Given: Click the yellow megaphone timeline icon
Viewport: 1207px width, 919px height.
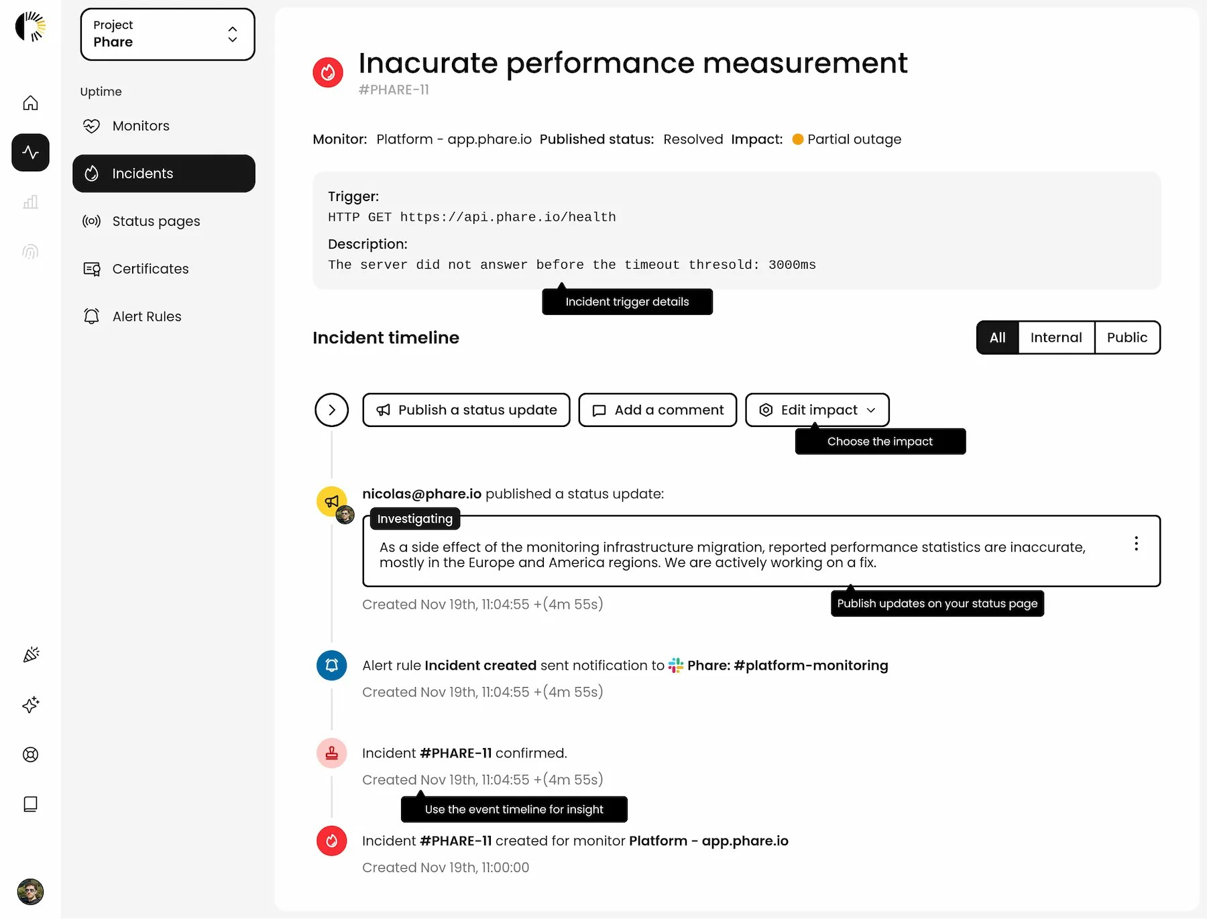Looking at the screenshot, I should 331,501.
